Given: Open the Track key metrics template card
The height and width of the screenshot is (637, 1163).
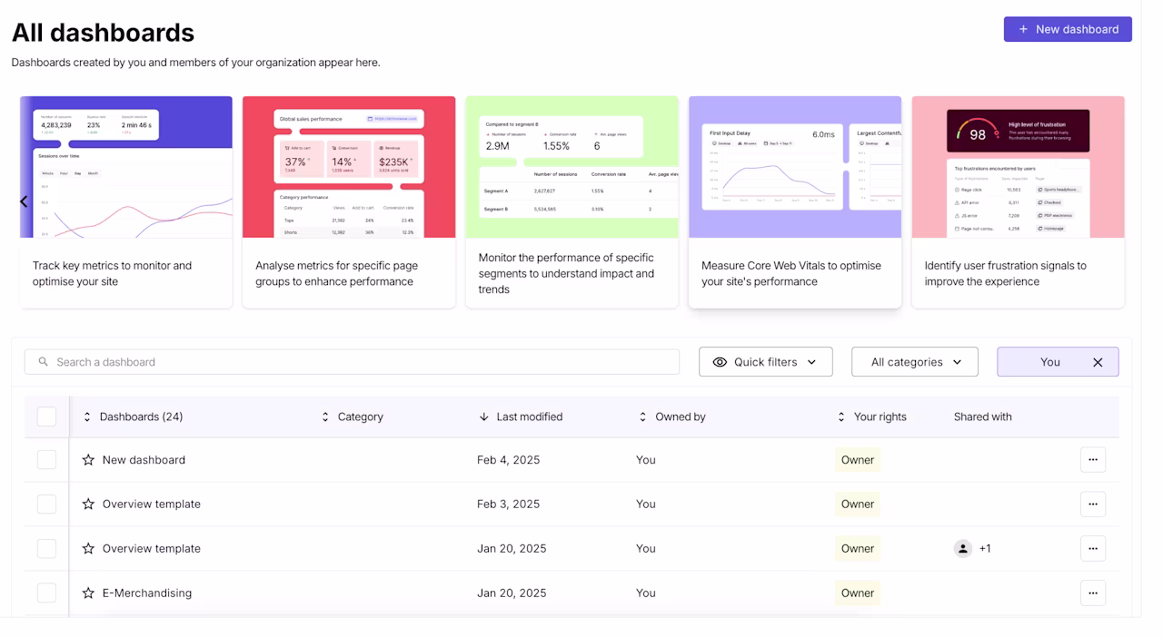Looking at the screenshot, I should click(126, 202).
